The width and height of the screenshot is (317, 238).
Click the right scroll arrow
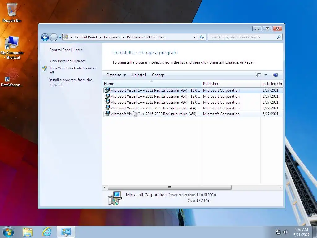(x=280, y=187)
